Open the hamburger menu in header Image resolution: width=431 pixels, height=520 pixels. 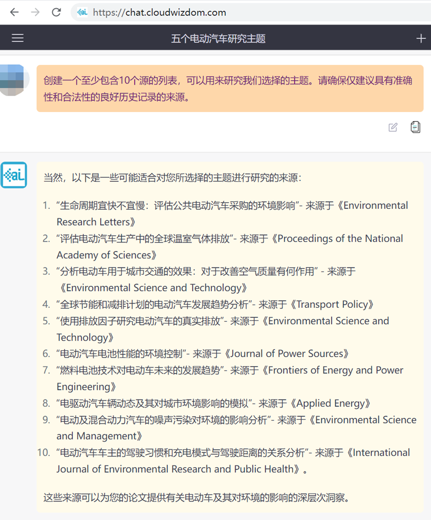click(17, 38)
